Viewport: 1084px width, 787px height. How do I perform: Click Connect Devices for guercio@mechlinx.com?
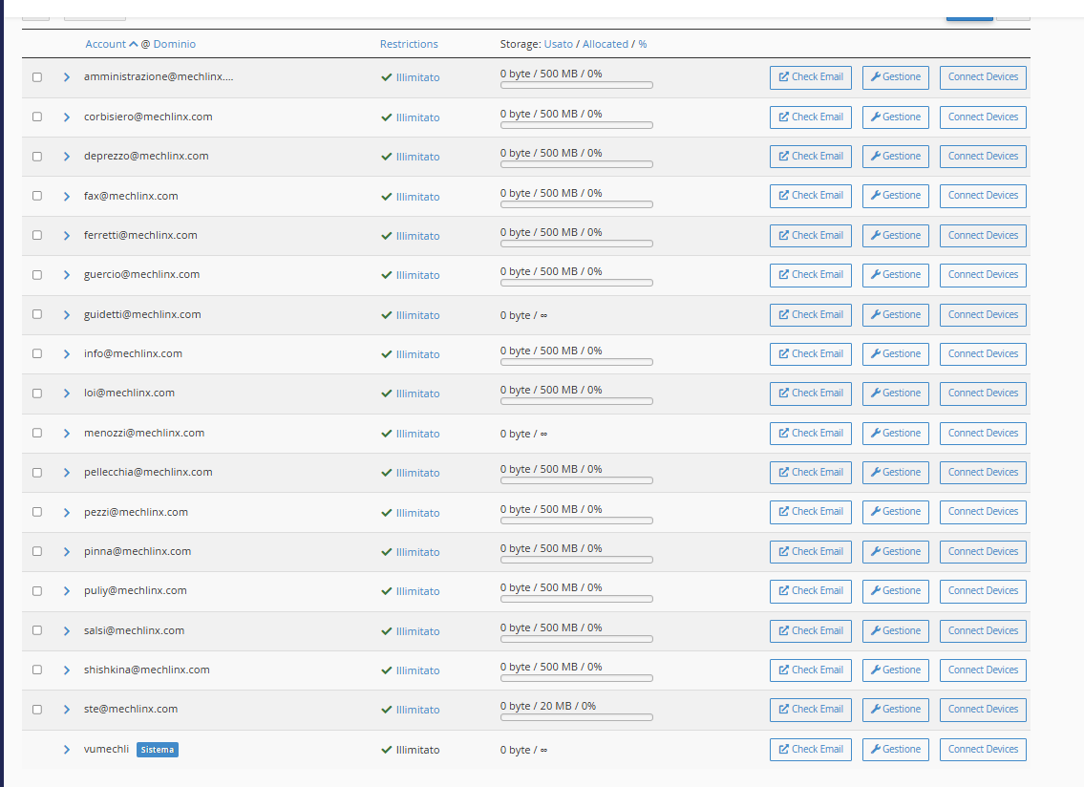pos(983,275)
